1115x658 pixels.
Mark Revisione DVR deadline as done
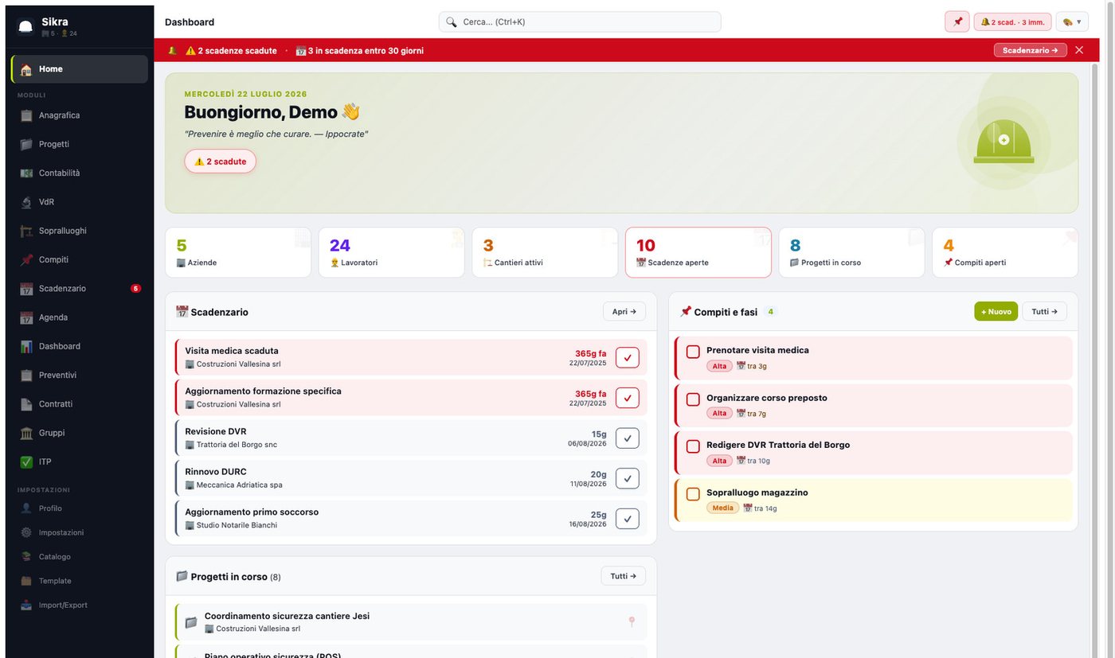tap(628, 438)
